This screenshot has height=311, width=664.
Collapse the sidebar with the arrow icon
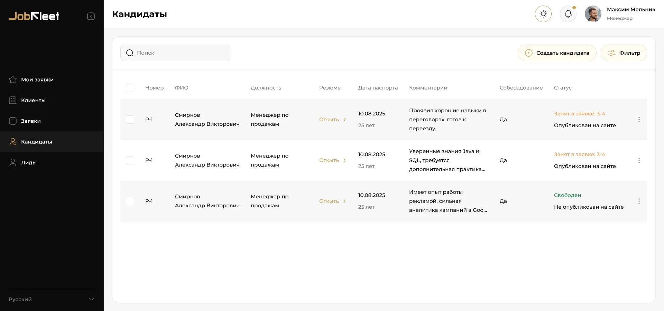point(91,16)
